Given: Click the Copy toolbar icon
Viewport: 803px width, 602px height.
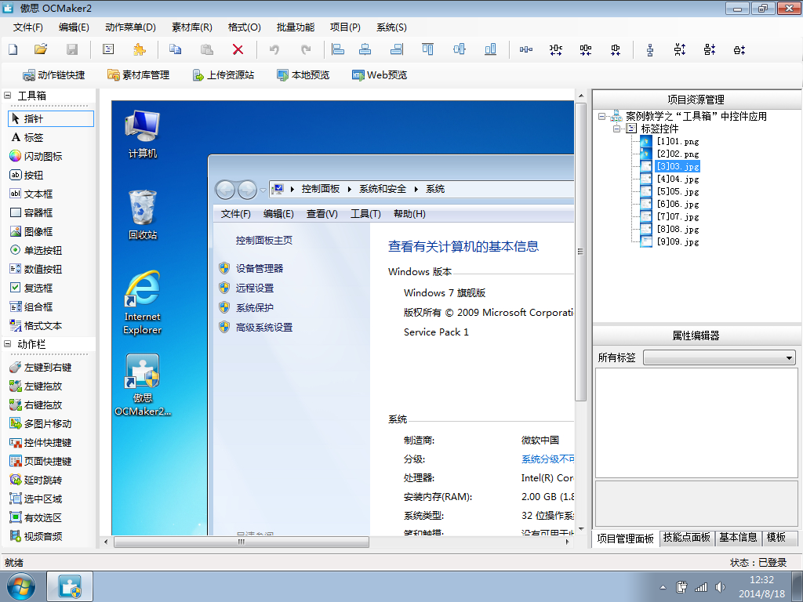Looking at the screenshot, I should coord(175,49).
